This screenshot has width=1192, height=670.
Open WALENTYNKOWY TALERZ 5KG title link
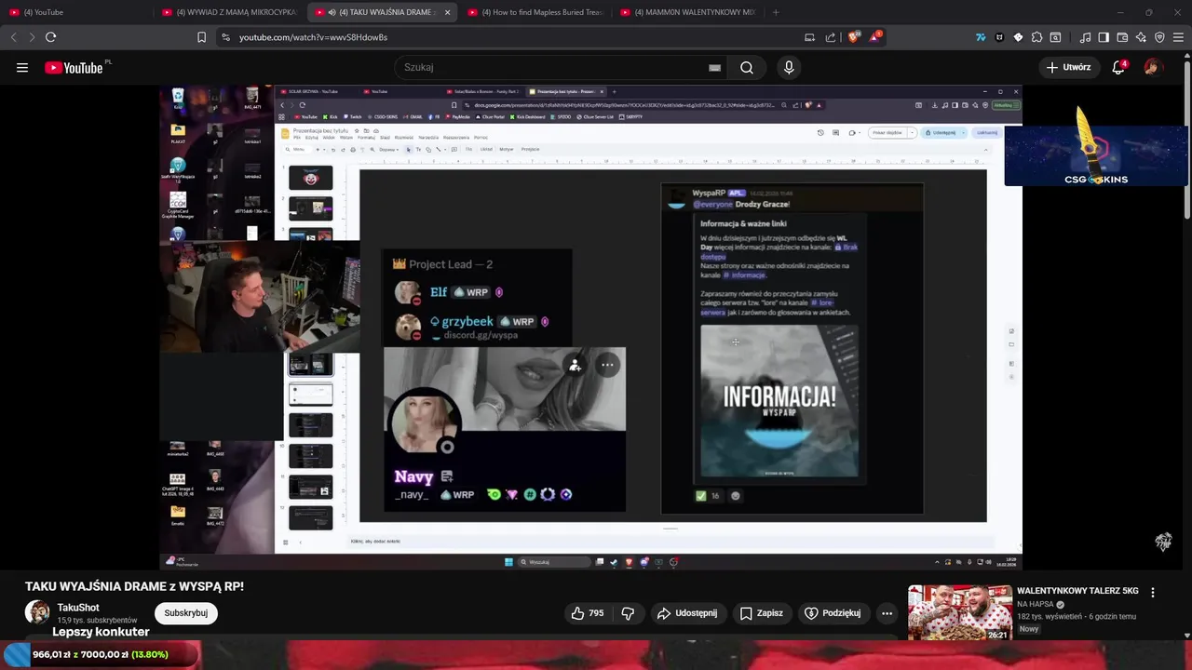(1077, 591)
